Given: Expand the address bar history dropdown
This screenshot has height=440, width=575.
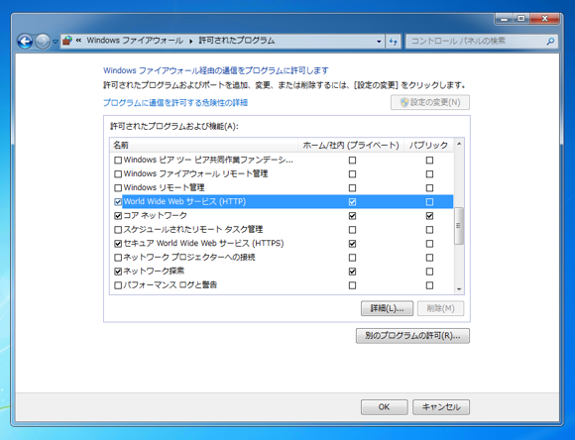Looking at the screenshot, I should [379, 41].
